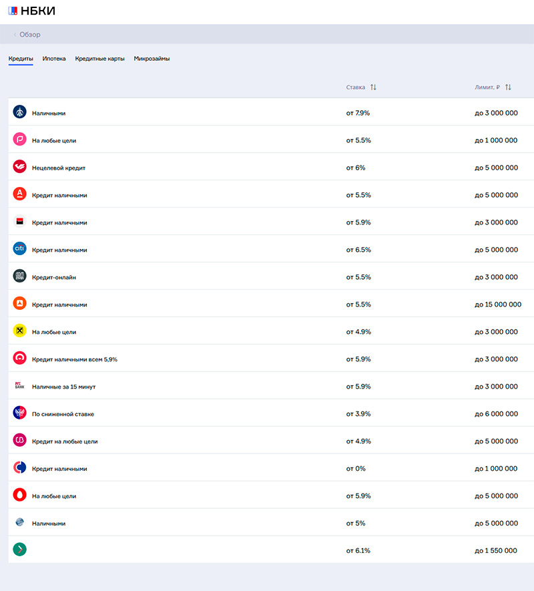Click the yellow Raiffeisen bank logo
The image size is (534, 591).
click(19, 331)
